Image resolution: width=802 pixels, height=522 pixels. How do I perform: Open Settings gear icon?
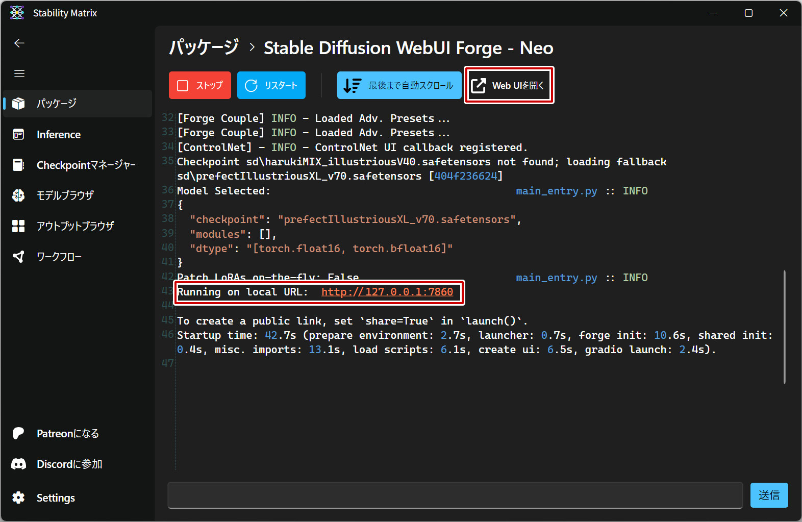19,498
